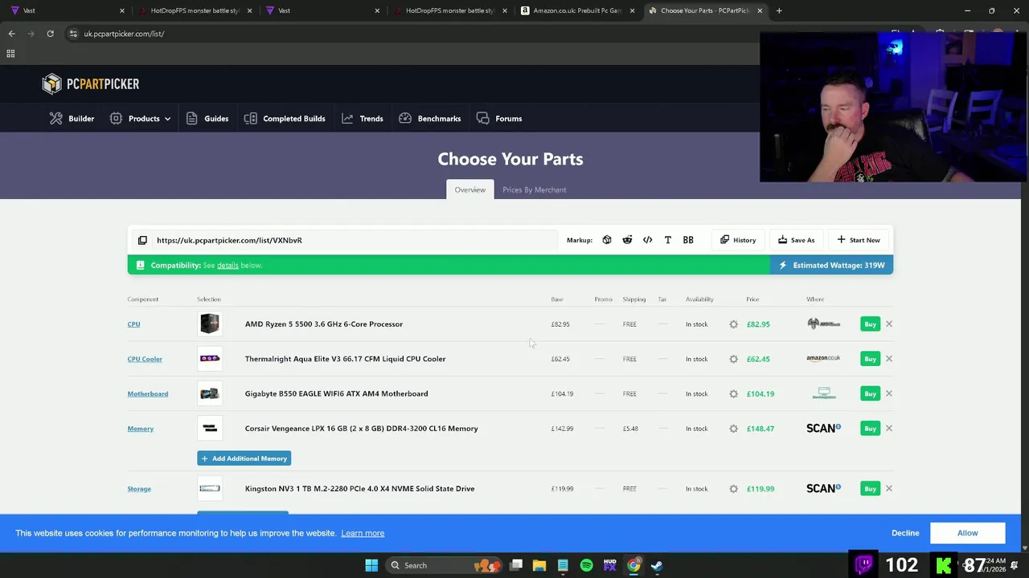Open the cookies Learn more link
1029x578 pixels.
[x=363, y=533]
